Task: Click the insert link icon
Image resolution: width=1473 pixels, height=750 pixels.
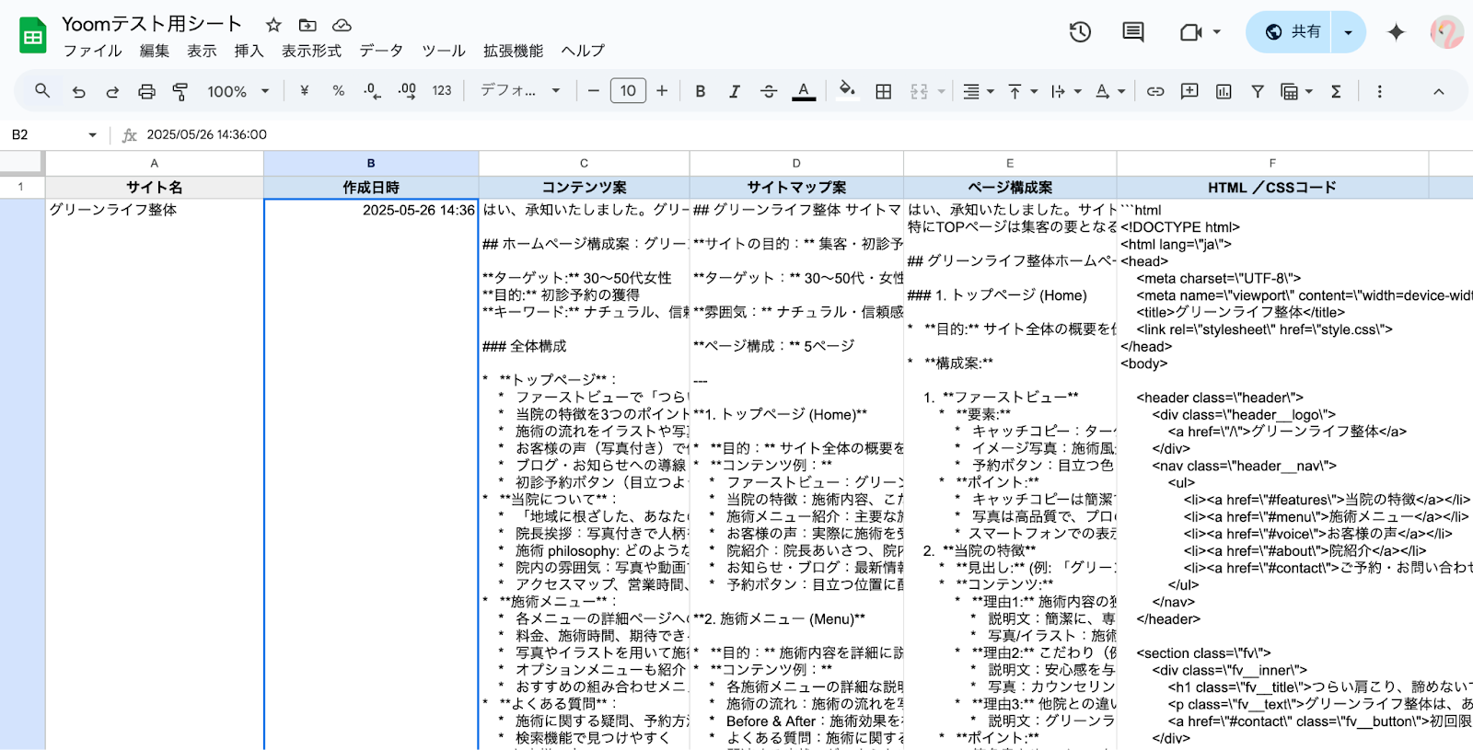Action: tap(1155, 91)
